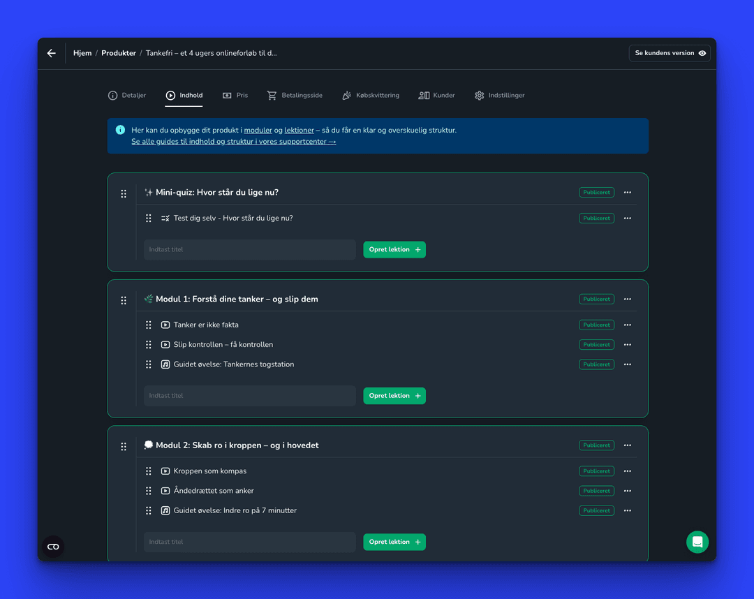Screen dimensions: 754x599
Task: Click Se kundens version button
Action: [x=670, y=53]
